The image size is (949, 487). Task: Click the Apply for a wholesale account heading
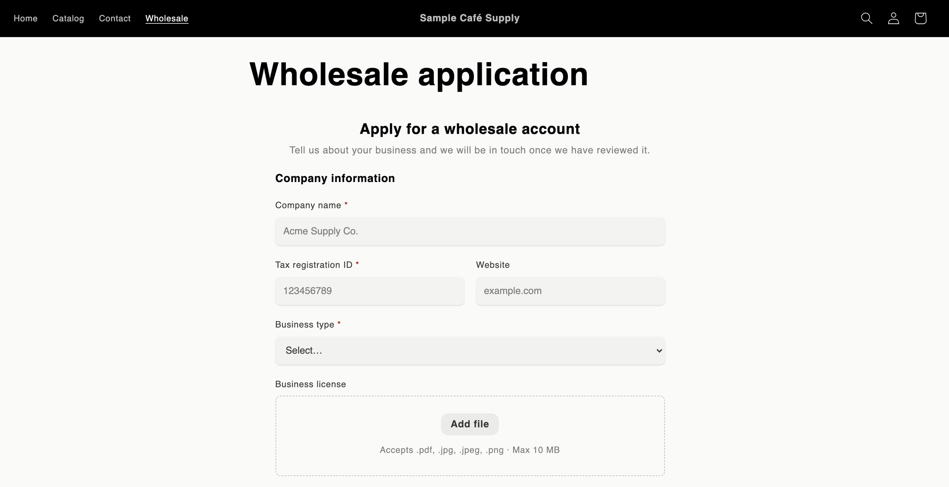point(470,129)
